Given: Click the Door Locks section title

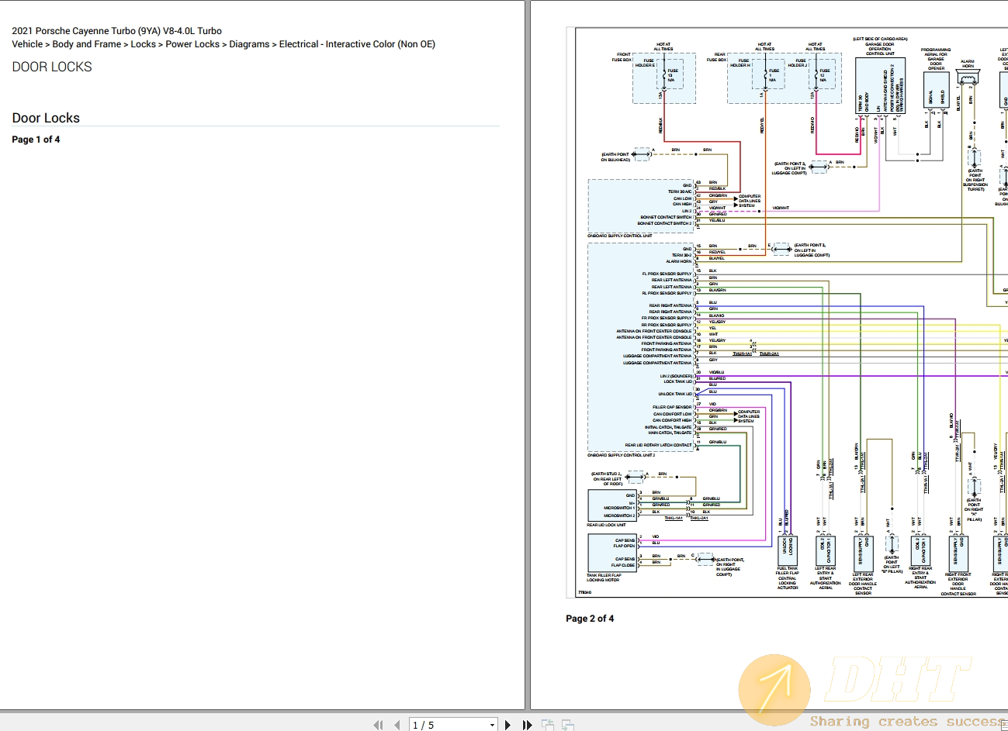Looking at the screenshot, I should point(46,118).
